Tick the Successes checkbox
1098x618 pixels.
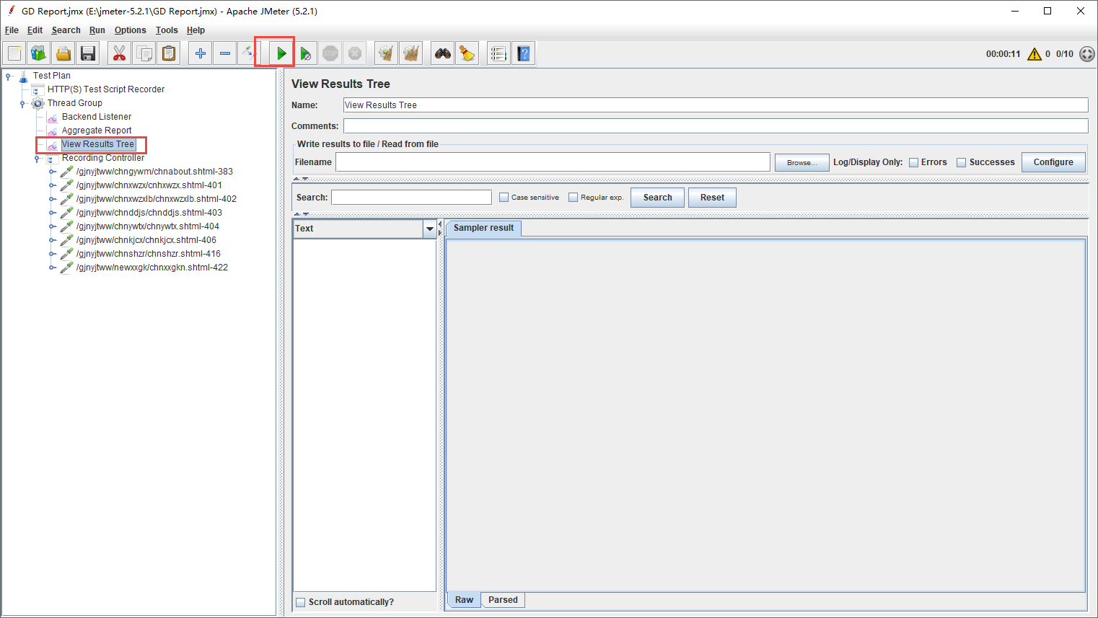click(x=961, y=162)
